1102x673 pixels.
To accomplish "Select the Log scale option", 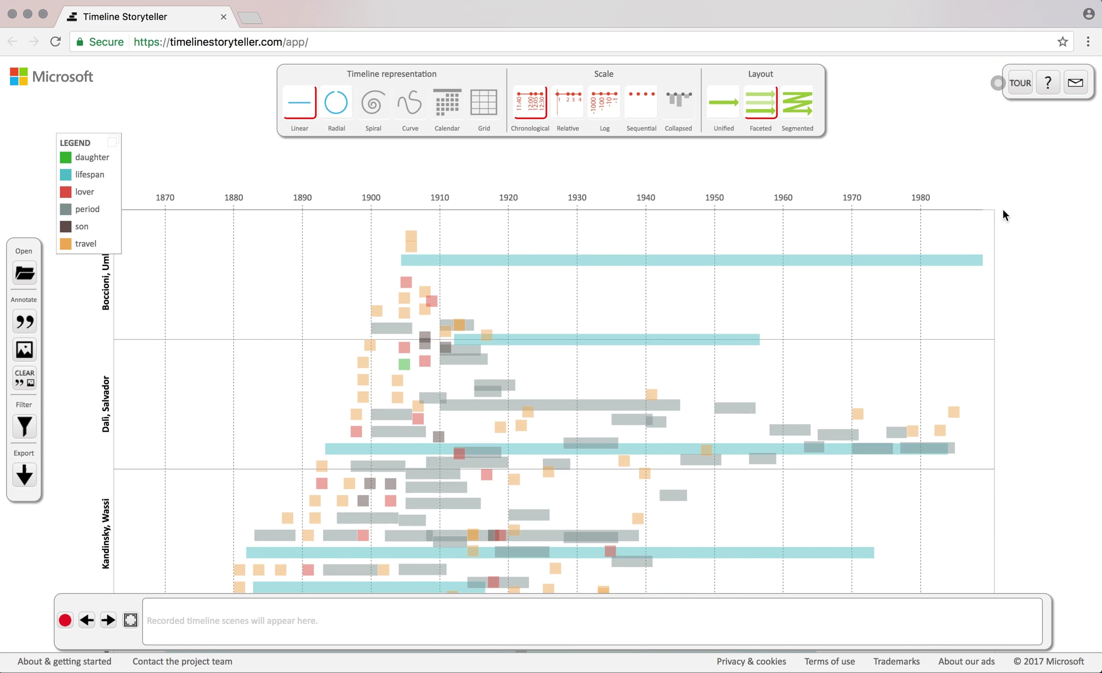I will tap(604, 102).
